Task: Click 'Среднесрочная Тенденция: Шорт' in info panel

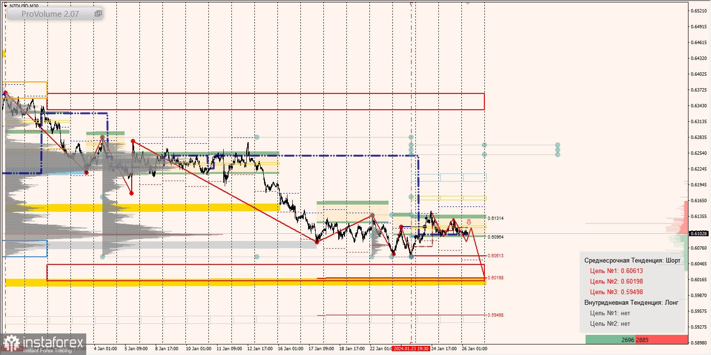Action: coord(632,260)
